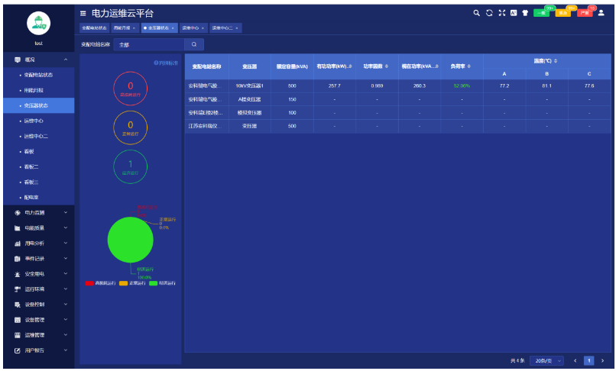Viewport: 616px width, 371px height.
Task: Toggle fullscreen using the expand icon
Action: [501, 13]
